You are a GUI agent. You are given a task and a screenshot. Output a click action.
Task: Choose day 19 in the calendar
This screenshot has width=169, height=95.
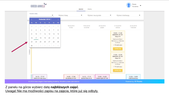45,38
